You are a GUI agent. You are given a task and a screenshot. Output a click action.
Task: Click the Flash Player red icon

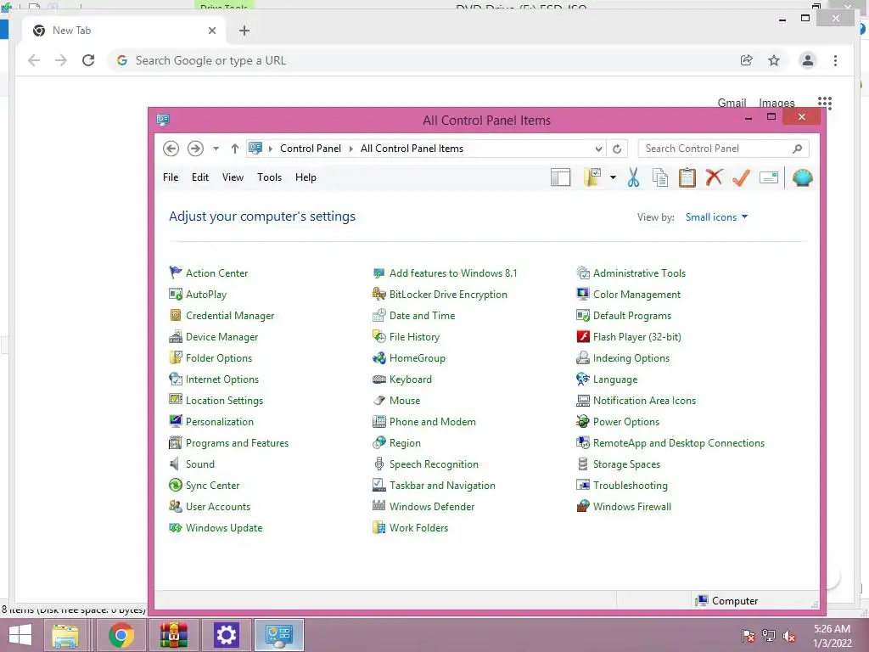click(583, 336)
